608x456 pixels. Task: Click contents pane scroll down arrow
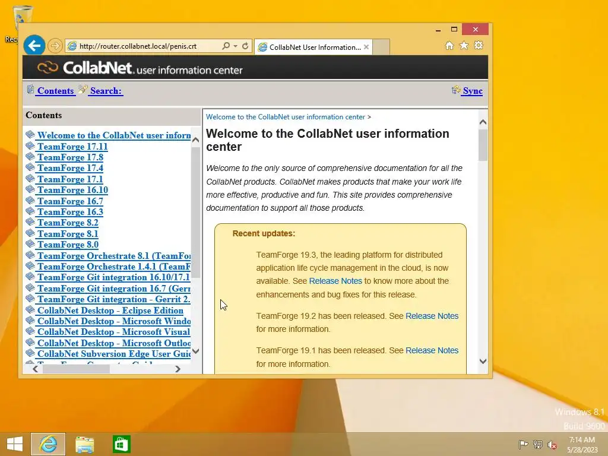click(x=195, y=351)
